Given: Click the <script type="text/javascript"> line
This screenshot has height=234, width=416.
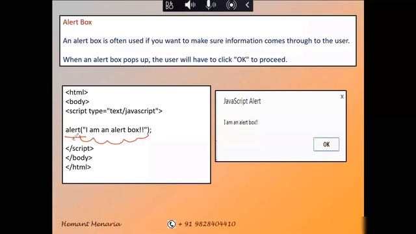Looking at the screenshot, I should tap(114, 111).
